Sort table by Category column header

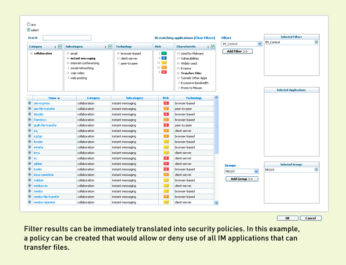(x=93, y=98)
